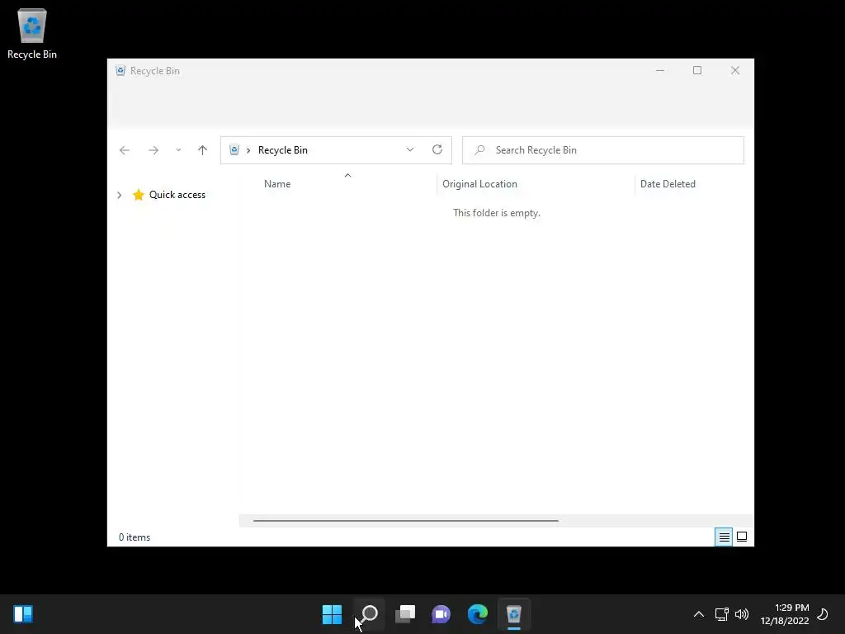
Task: Refresh the Recycle Bin view
Action: (x=437, y=150)
